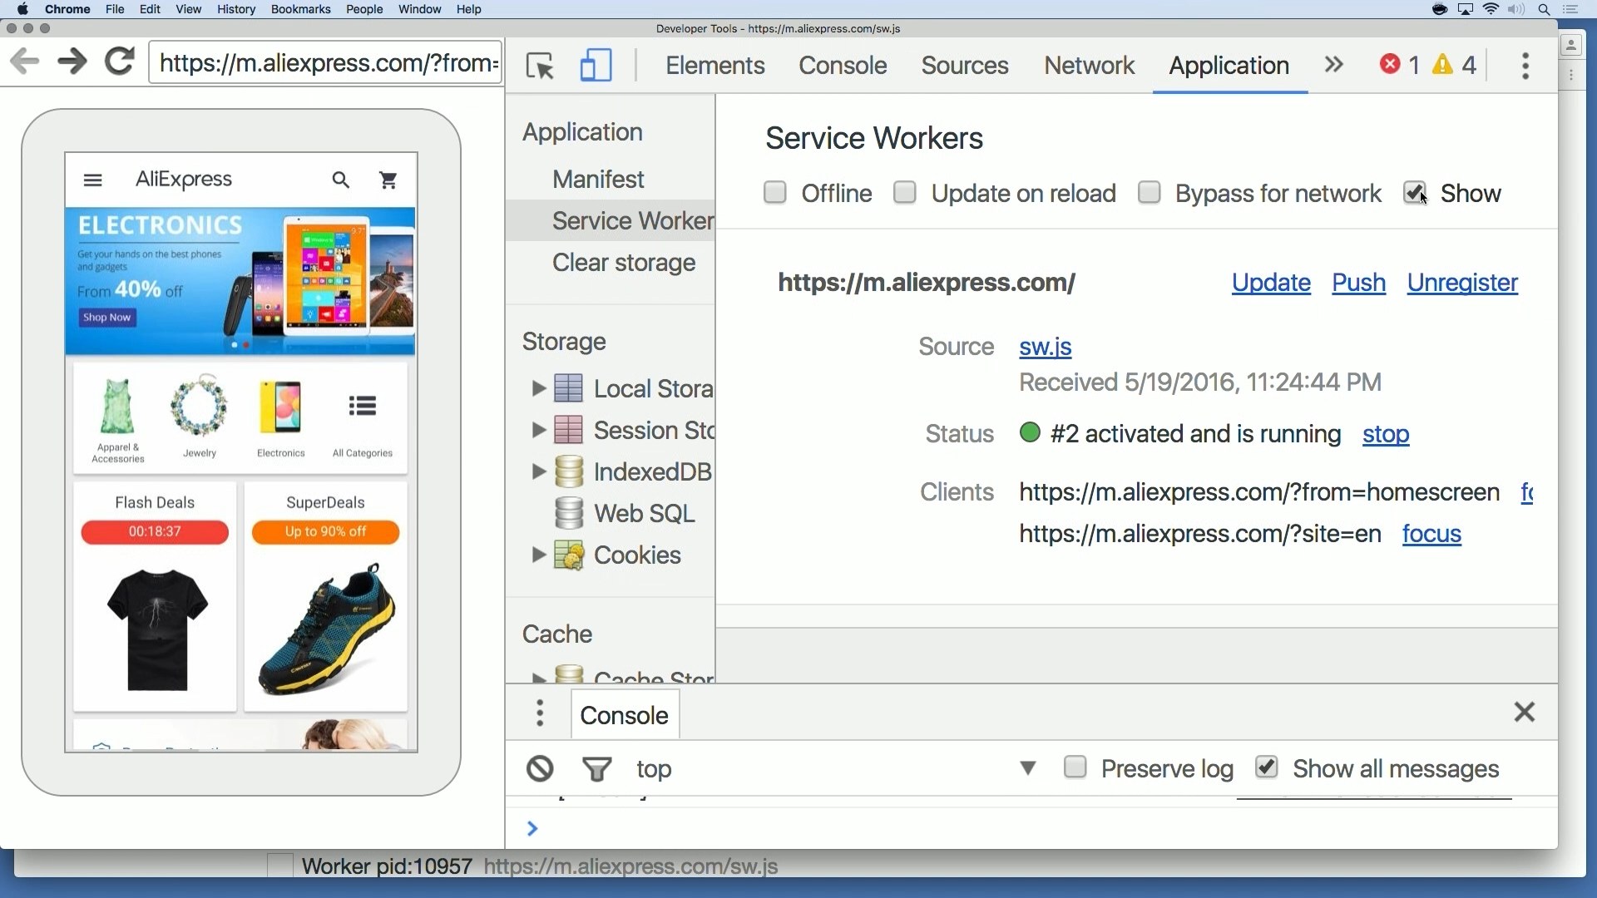Open the Chrome Bookmarks menu
The image size is (1597, 898).
click(300, 9)
